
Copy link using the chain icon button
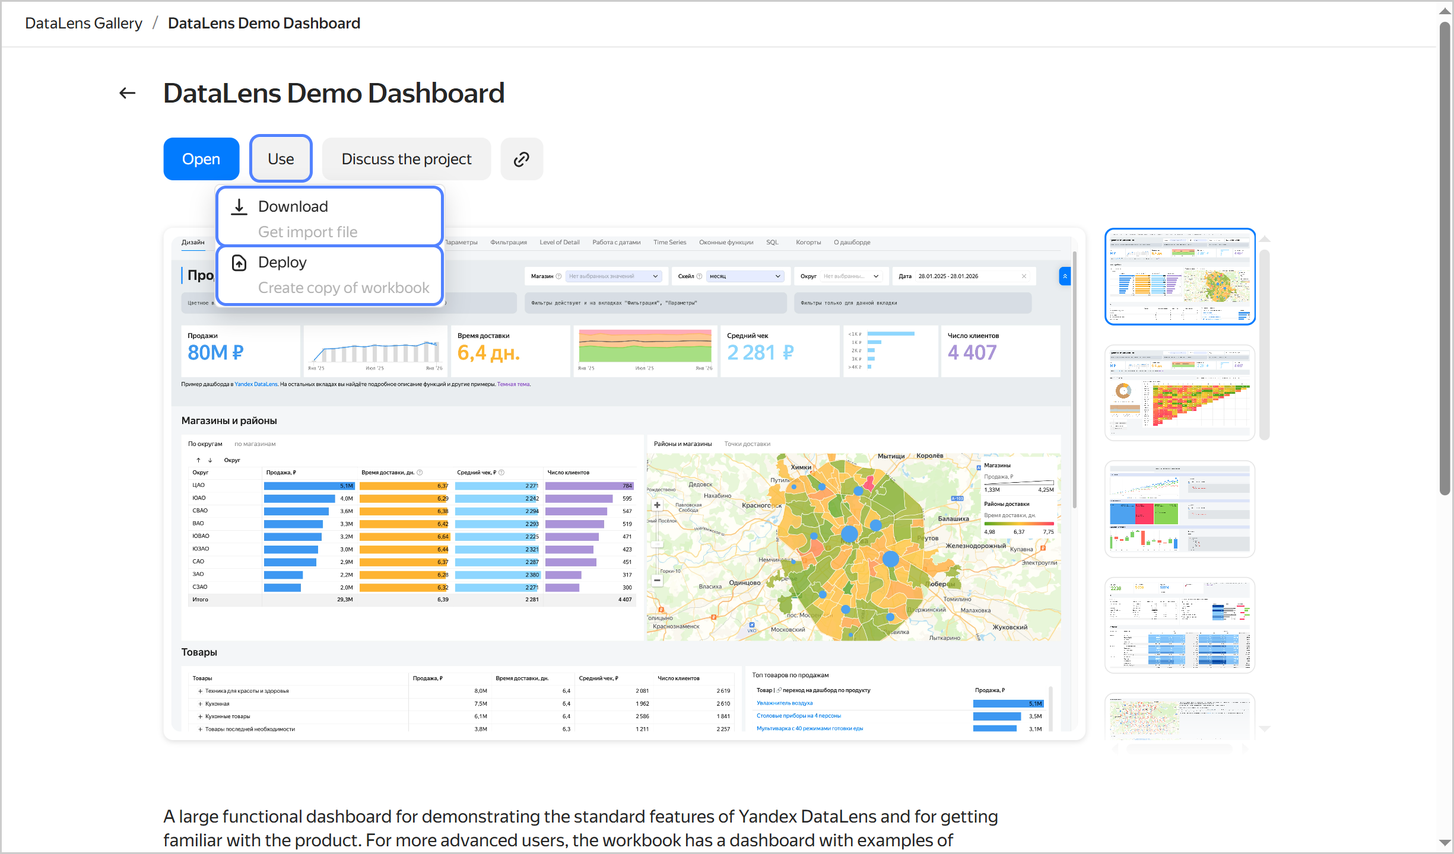(x=522, y=159)
